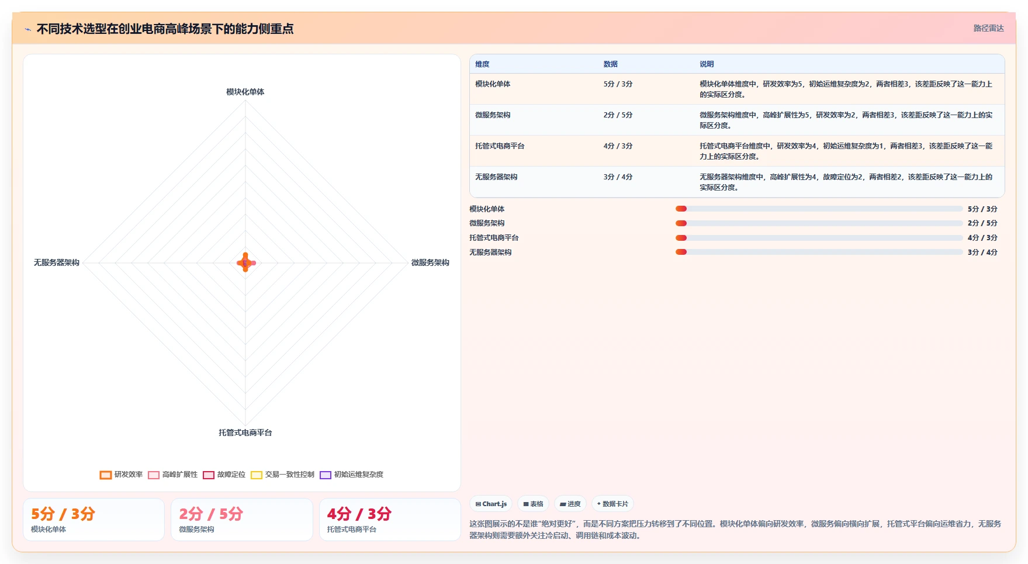The width and height of the screenshot is (1028, 564).
Task: Click the 无服务器架构 radar axis label
Action: tap(57, 263)
